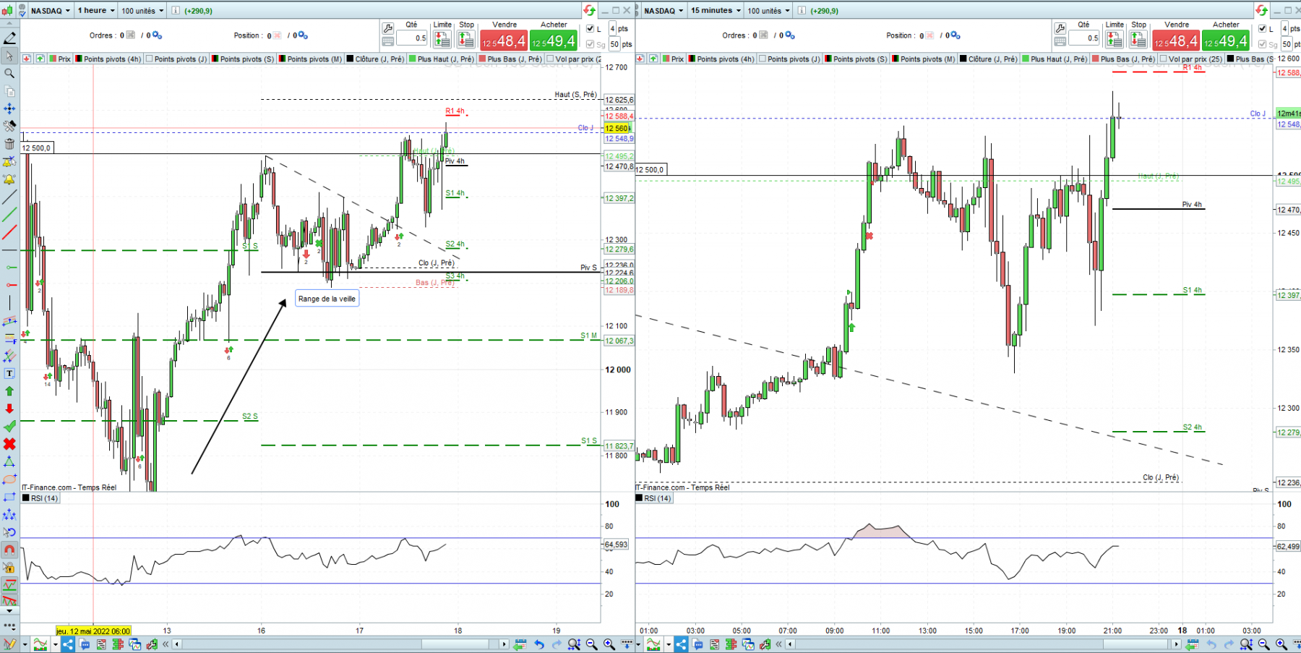Select the orange ellipse drawing tool
The width and height of the screenshot is (1301, 653).
point(9,479)
